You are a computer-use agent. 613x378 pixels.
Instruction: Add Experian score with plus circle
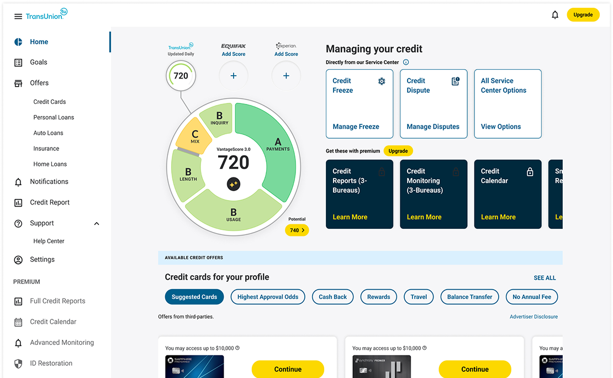[x=286, y=76]
